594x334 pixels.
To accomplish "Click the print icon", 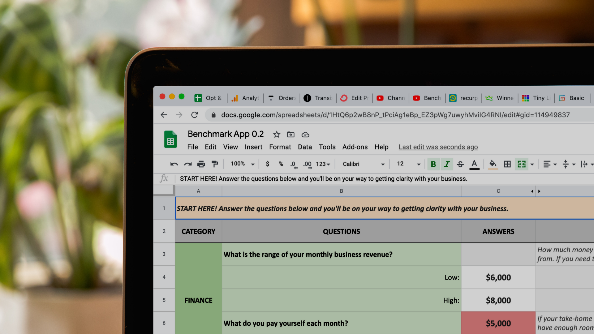I will pos(201,164).
